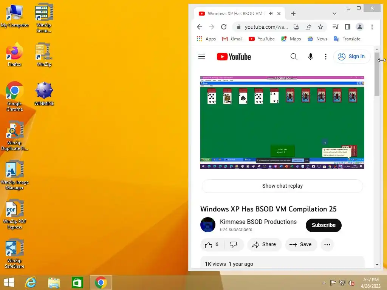This screenshot has width=387, height=290.
Task: Open network tray icon
Action: [342, 283]
